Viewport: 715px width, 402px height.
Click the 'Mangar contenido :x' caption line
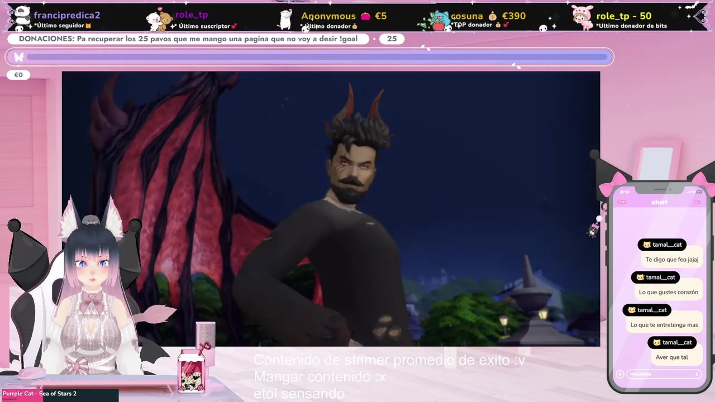pyautogui.click(x=320, y=377)
